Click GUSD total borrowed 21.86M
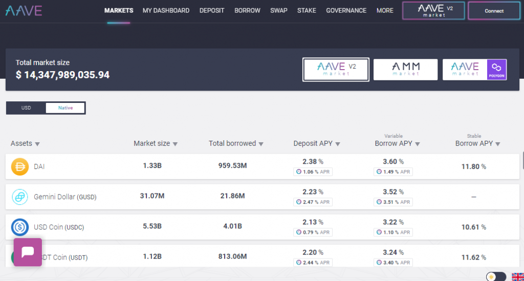 233,196
